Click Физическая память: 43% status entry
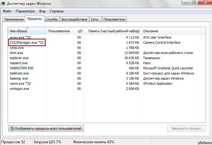 [x=93, y=142]
